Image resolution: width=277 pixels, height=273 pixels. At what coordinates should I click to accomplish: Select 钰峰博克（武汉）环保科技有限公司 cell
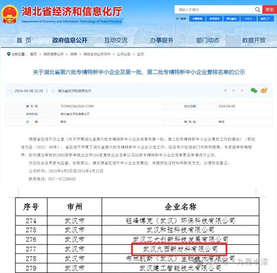click(180, 221)
